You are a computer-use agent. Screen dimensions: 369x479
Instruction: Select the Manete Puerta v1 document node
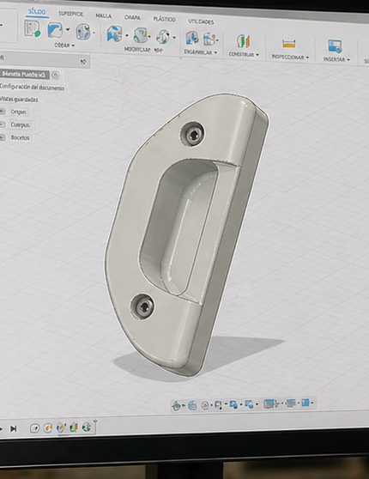point(24,74)
